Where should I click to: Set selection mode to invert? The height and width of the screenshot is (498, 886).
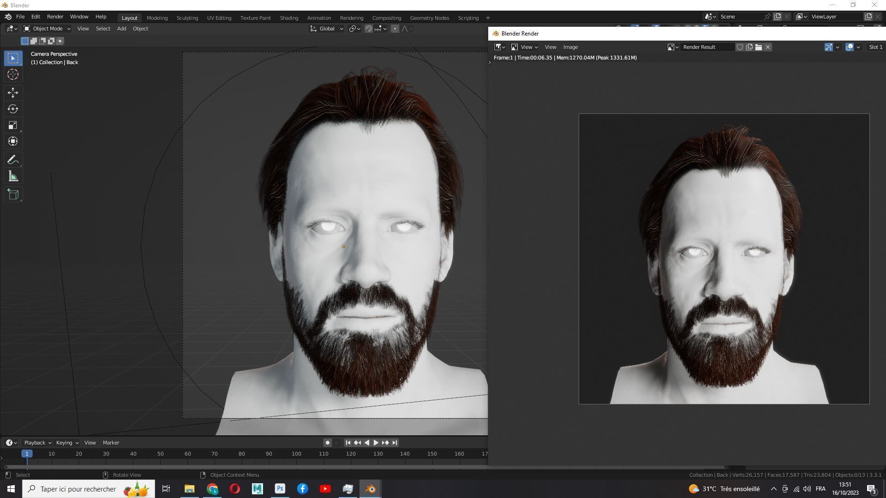[51, 41]
